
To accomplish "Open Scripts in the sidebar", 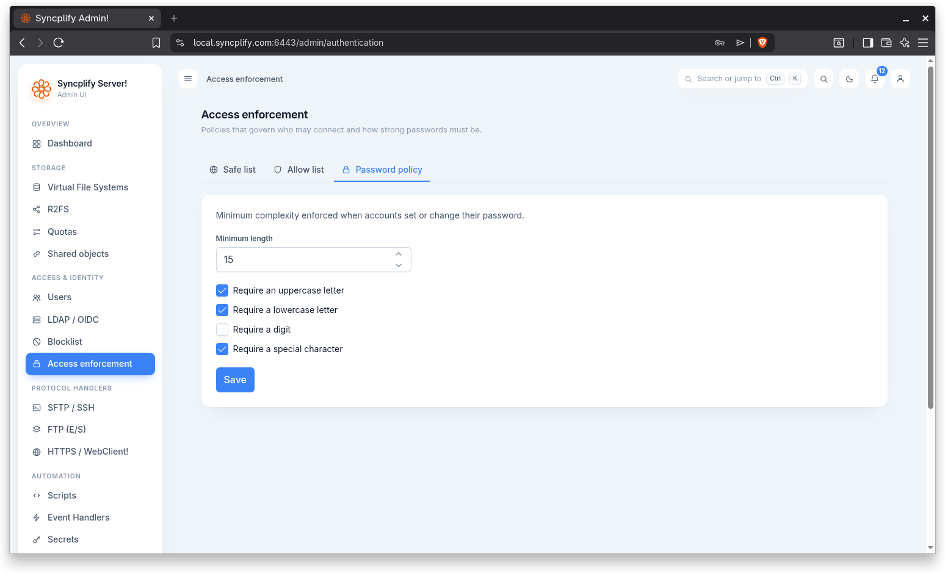I will pos(90,496).
